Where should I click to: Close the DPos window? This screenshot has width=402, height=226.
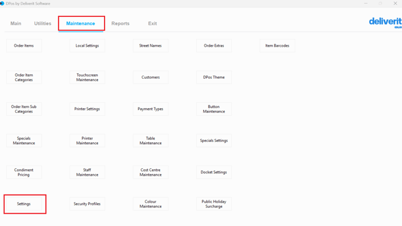[395, 4]
